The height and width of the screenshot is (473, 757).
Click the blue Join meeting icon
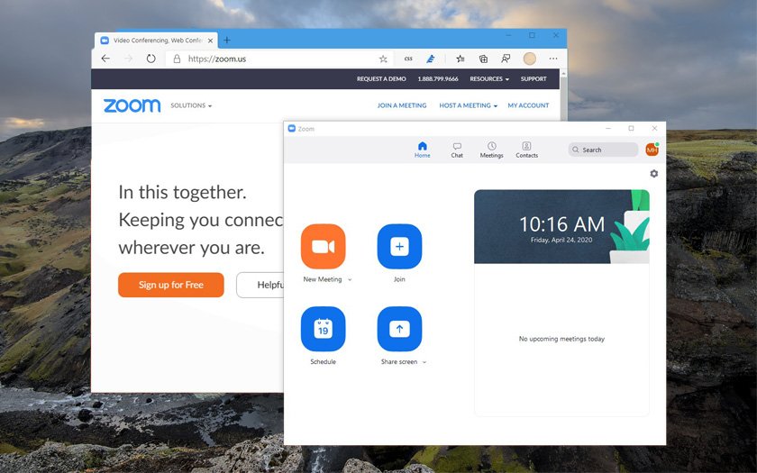[399, 246]
